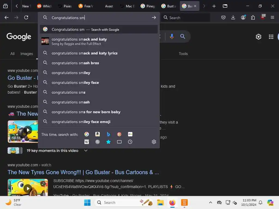The image size is (279, 209).
Task: Open the Google search Tools
Action: [x=183, y=54]
